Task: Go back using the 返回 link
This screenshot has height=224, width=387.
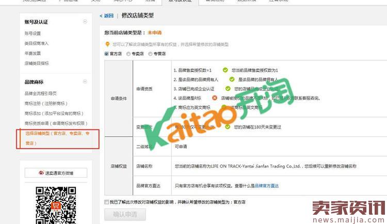Action: tap(107, 15)
